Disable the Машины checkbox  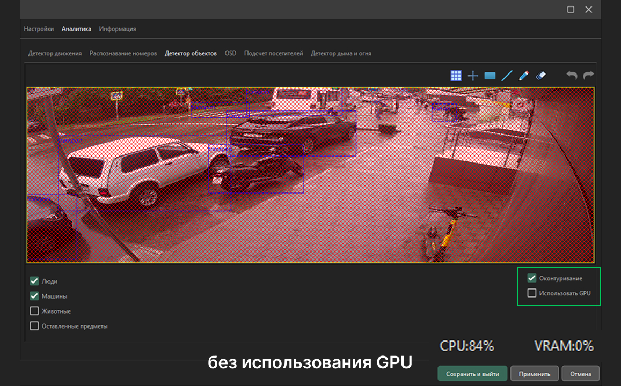[x=34, y=296]
